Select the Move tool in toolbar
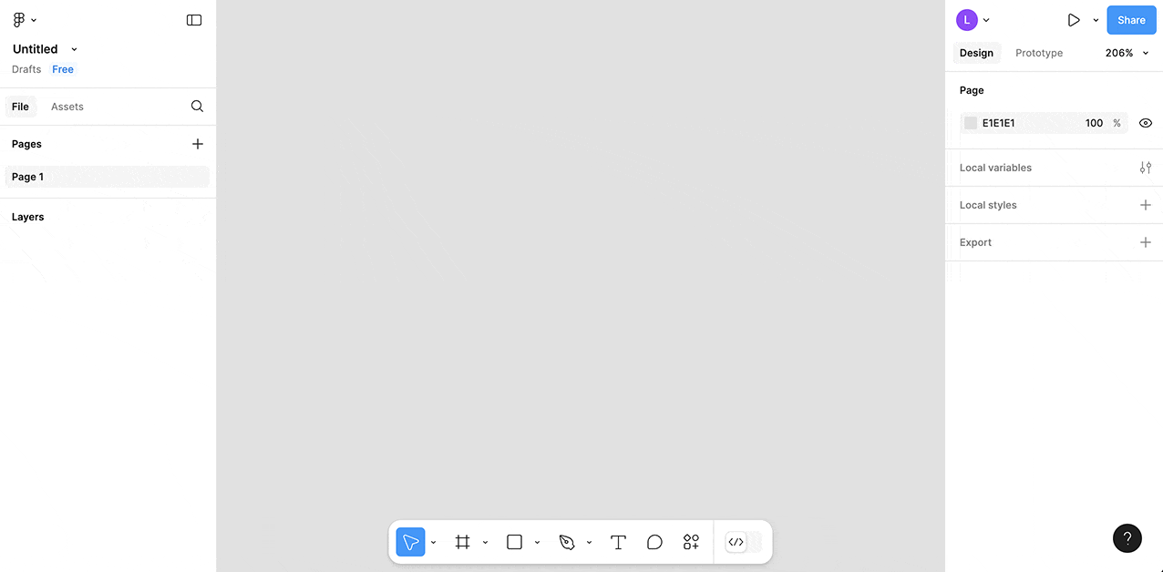The image size is (1163, 572). click(x=410, y=543)
